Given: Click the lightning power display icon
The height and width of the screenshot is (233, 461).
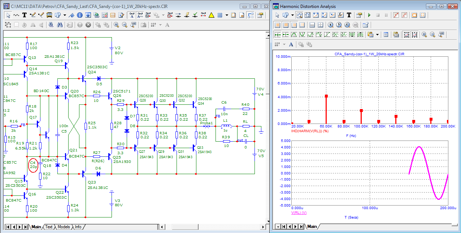Looking at the screenshot, I should tap(187, 15).
